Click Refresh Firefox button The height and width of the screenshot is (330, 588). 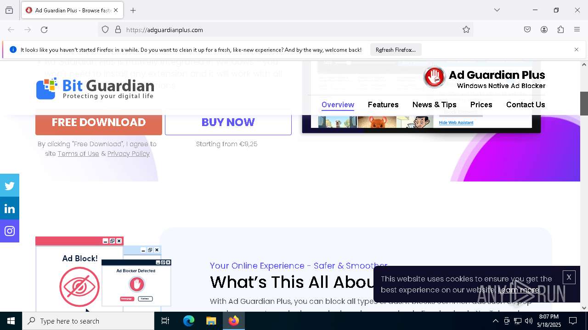point(396,49)
